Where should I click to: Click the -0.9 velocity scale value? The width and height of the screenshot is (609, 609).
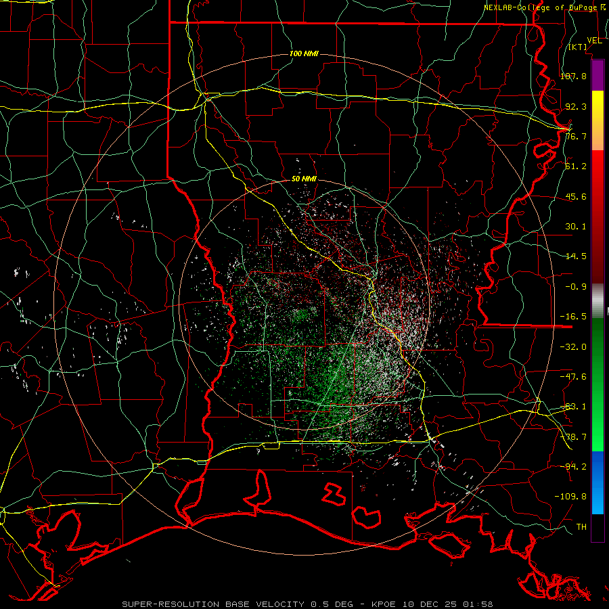click(x=576, y=287)
